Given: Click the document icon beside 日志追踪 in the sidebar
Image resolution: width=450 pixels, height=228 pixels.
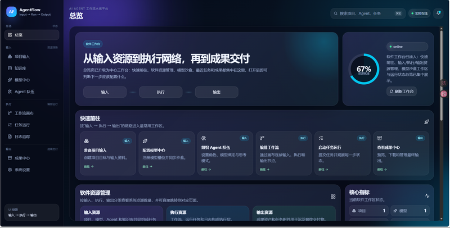Looking at the screenshot, I should pyautogui.click(x=10, y=136).
